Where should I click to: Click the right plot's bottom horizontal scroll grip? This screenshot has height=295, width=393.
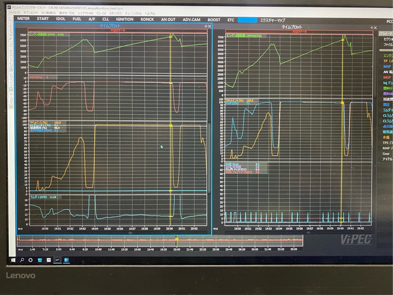309,233
